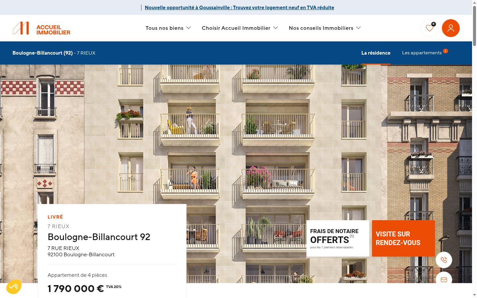
Task: Open Tous nos biens menu
Action: point(164,28)
